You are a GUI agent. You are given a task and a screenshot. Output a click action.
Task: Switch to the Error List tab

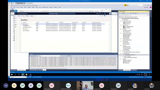point(40,70)
